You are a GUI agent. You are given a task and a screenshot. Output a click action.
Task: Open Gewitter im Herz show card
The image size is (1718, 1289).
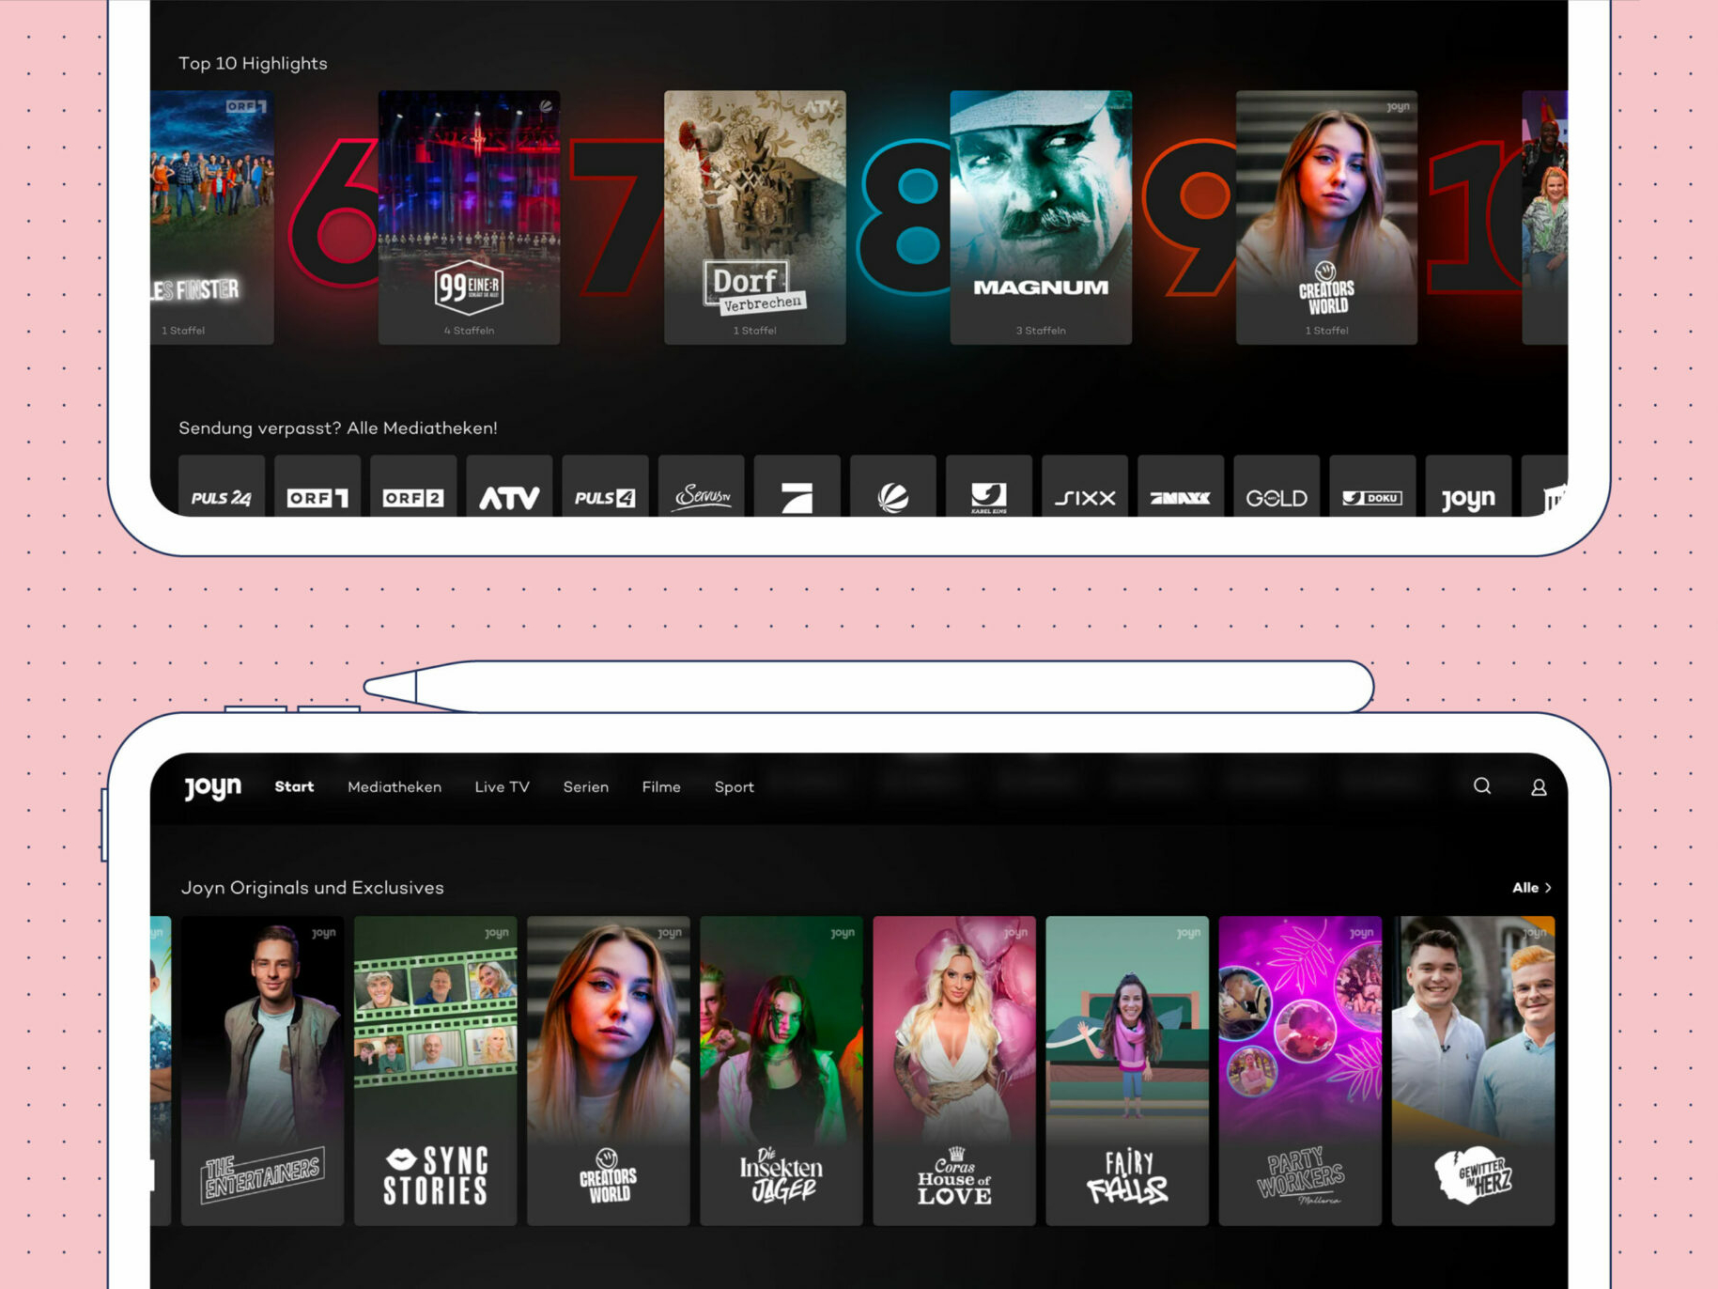click(1472, 1070)
